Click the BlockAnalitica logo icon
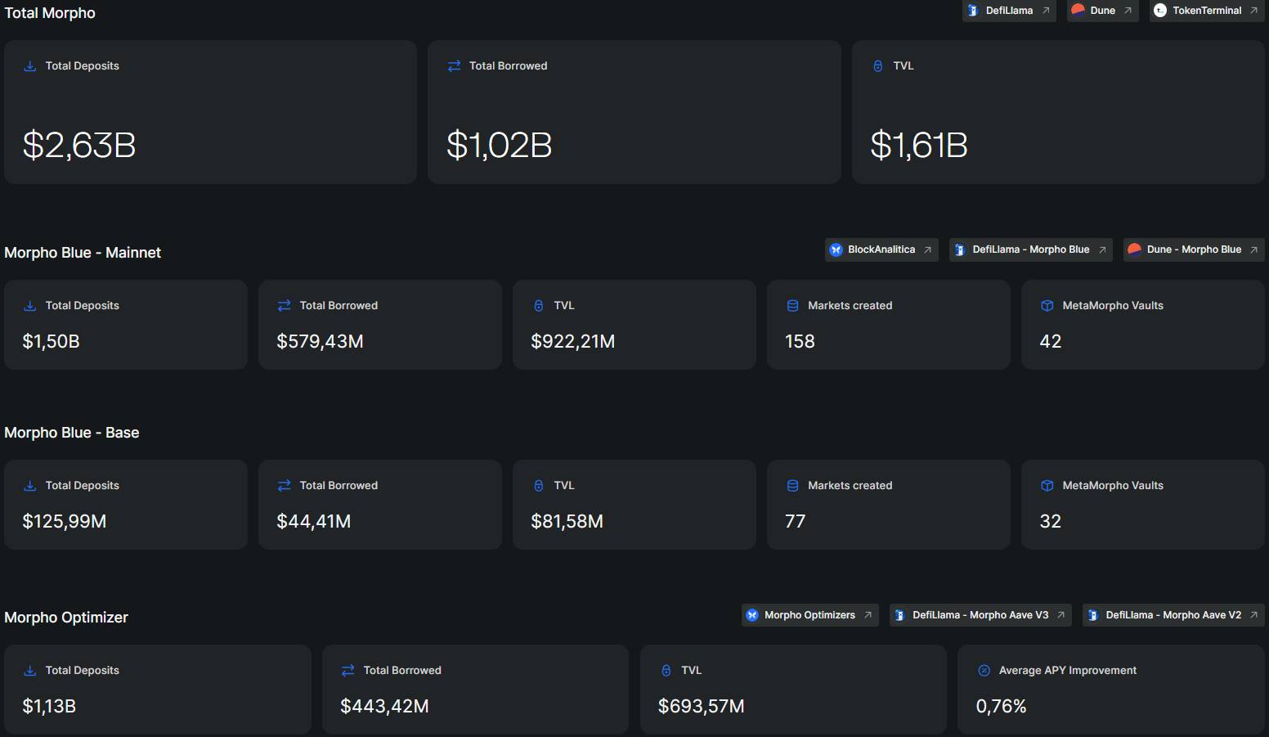The image size is (1269, 737). point(836,249)
